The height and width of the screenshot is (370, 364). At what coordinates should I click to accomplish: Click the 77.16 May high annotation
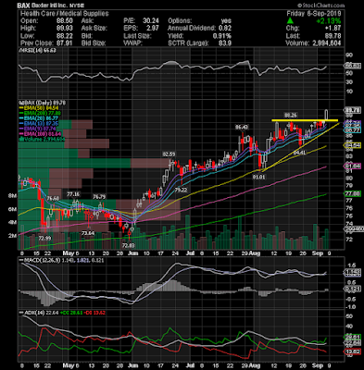pos(73,194)
